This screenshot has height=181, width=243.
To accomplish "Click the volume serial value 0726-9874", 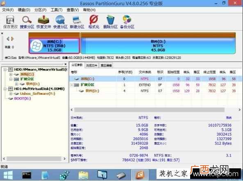I will point(139,155).
